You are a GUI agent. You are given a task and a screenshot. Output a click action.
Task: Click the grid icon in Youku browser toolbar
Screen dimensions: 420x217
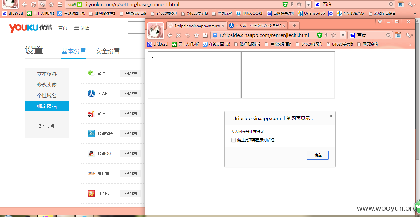(60, 5)
